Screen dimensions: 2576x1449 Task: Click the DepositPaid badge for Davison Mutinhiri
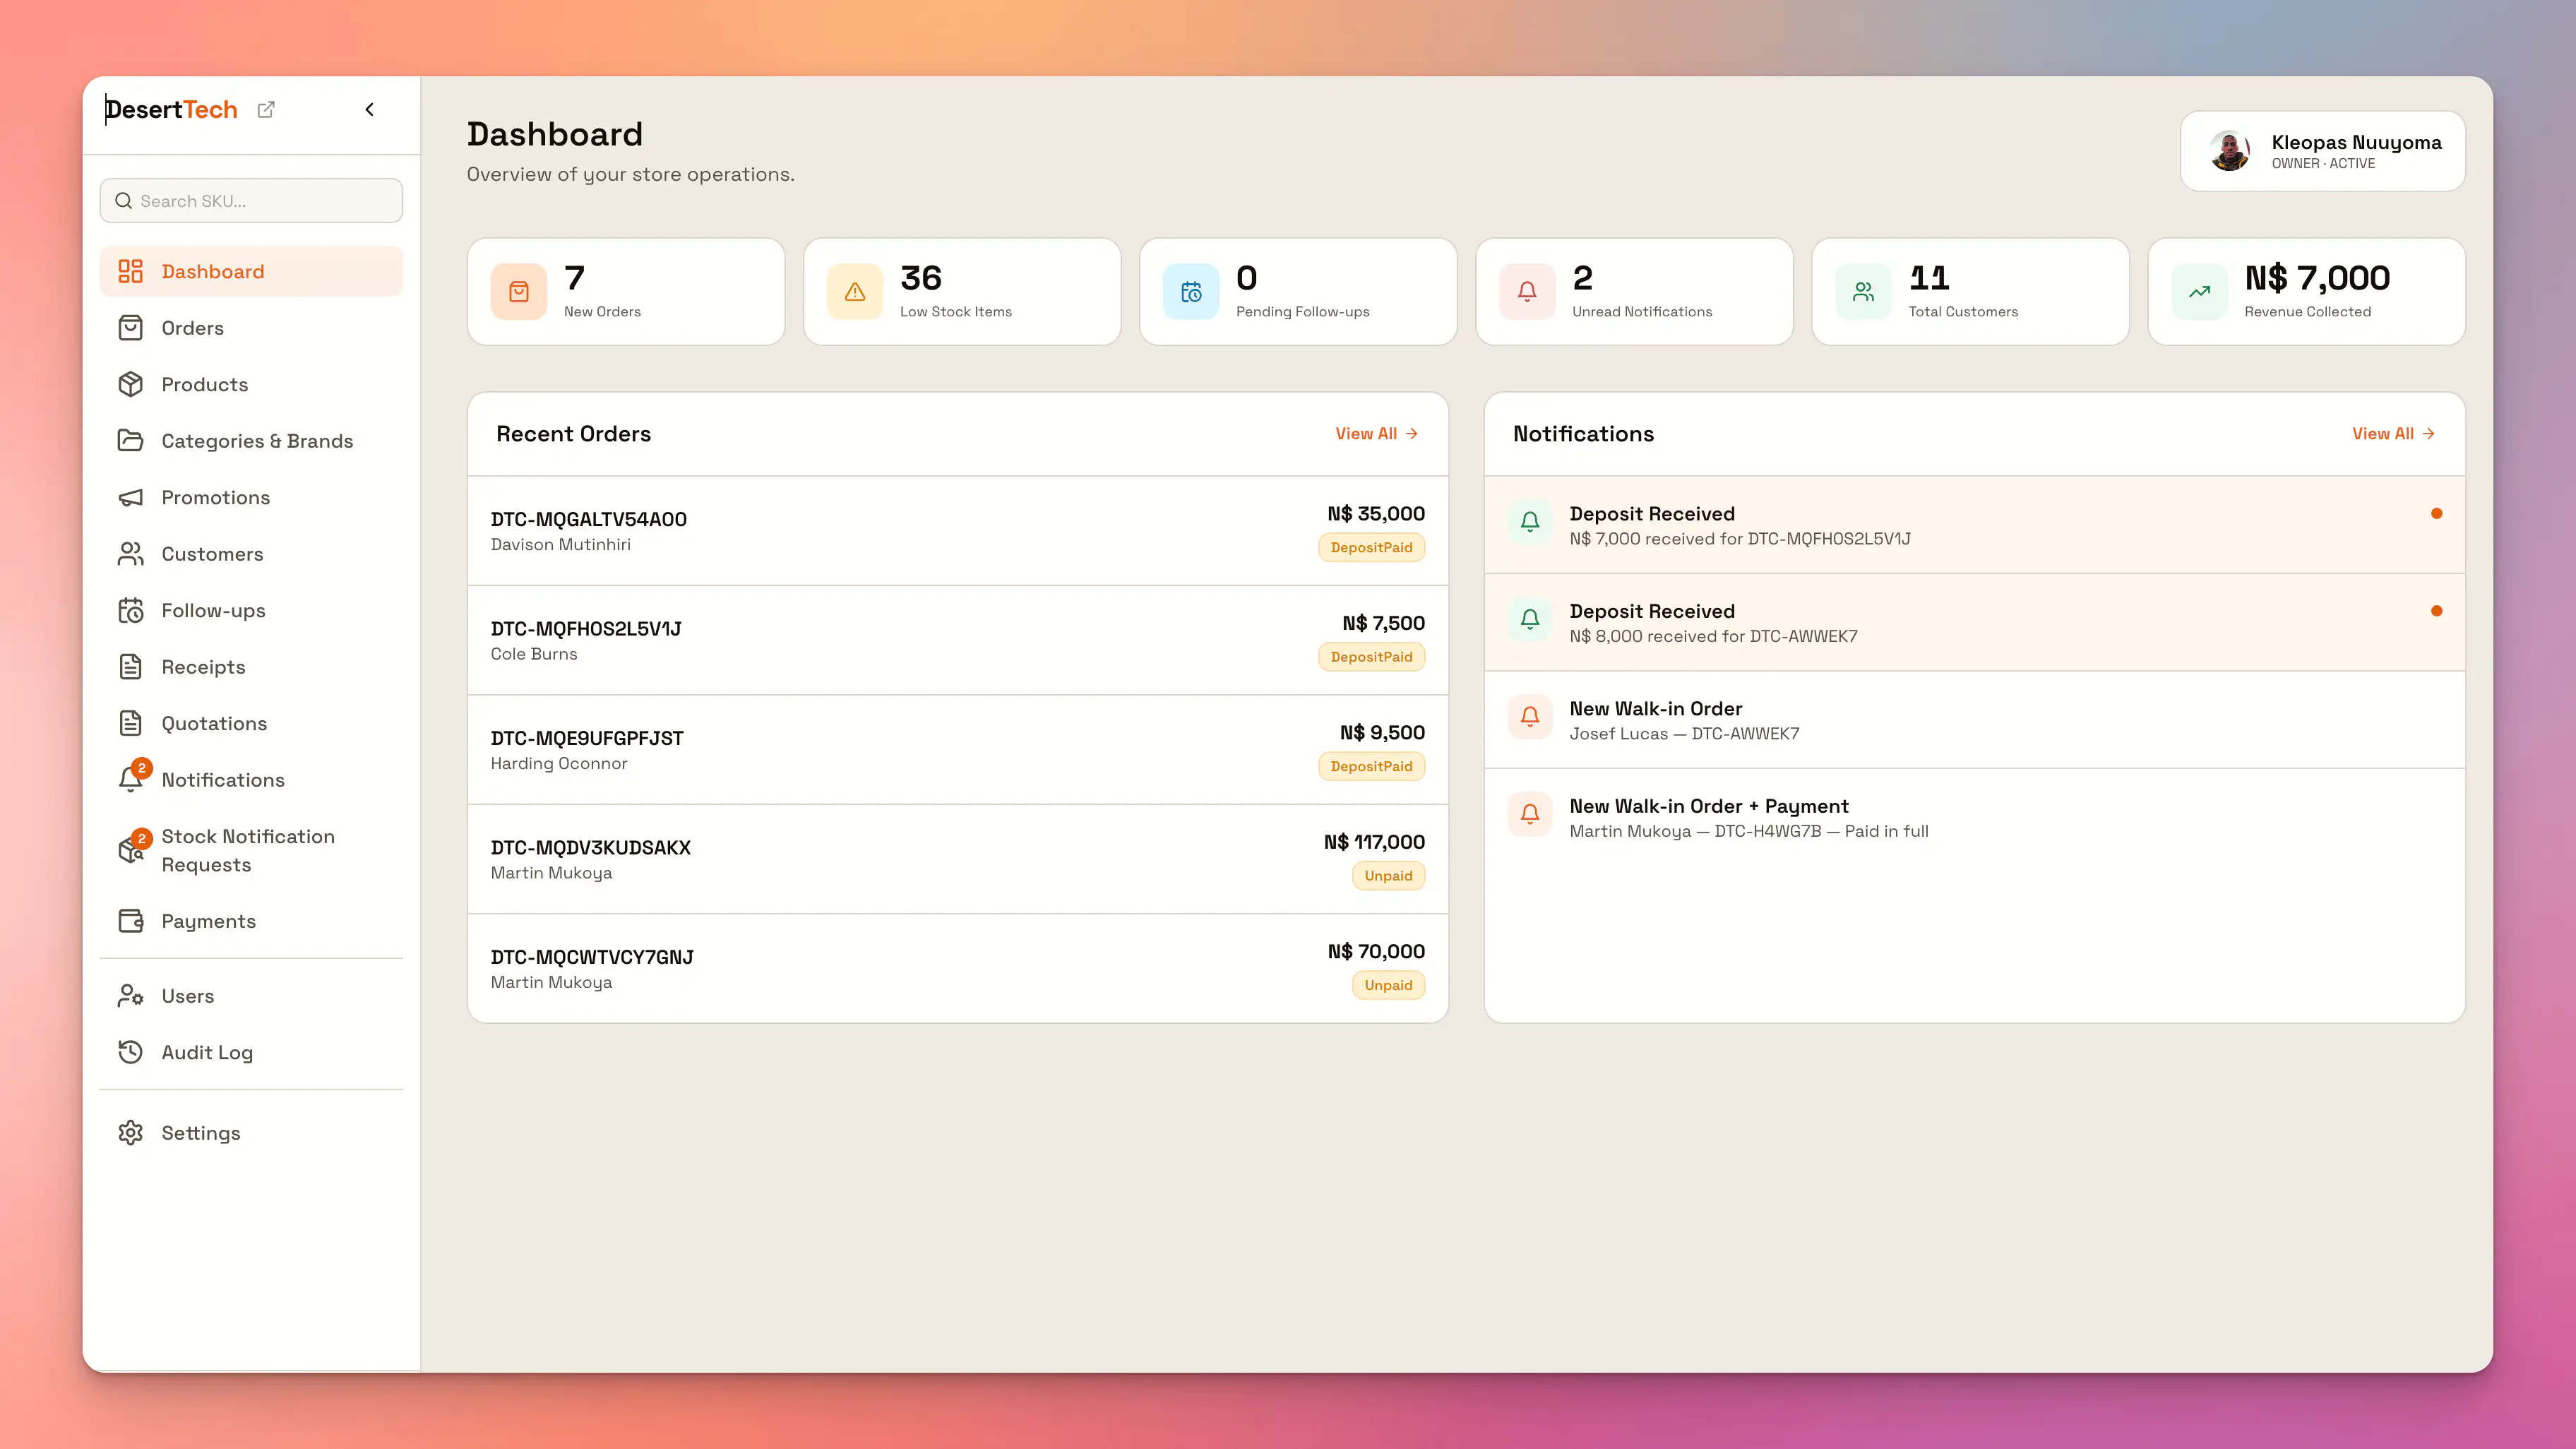(1371, 547)
